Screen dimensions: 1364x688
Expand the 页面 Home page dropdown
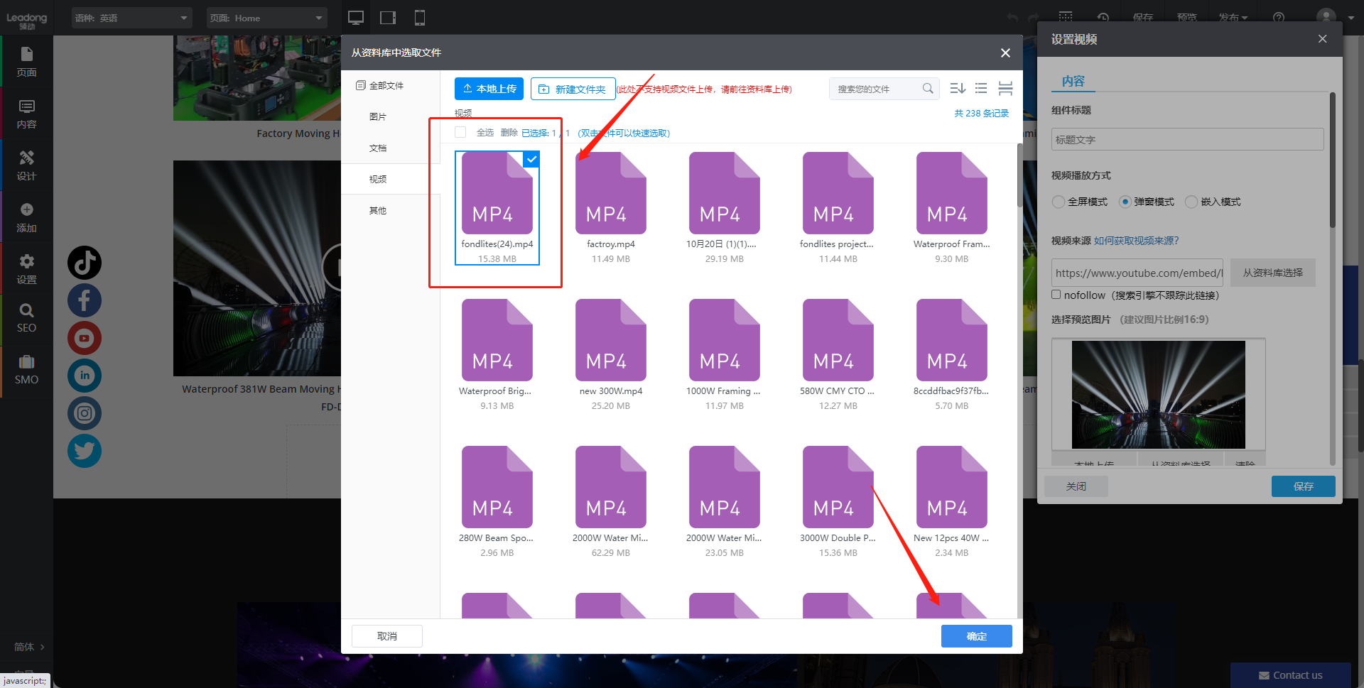pyautogui.click(x=266, y=18)
